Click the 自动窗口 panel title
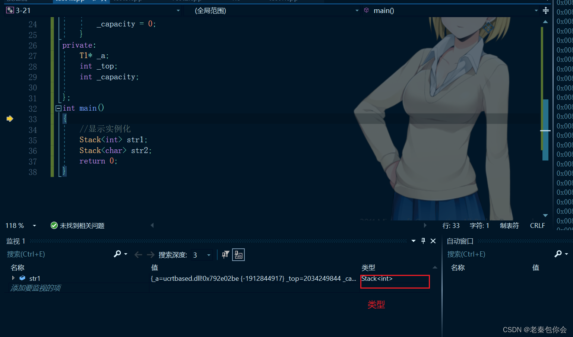The image size is (573, 337). pyautogui.click(x=460, y=241)
